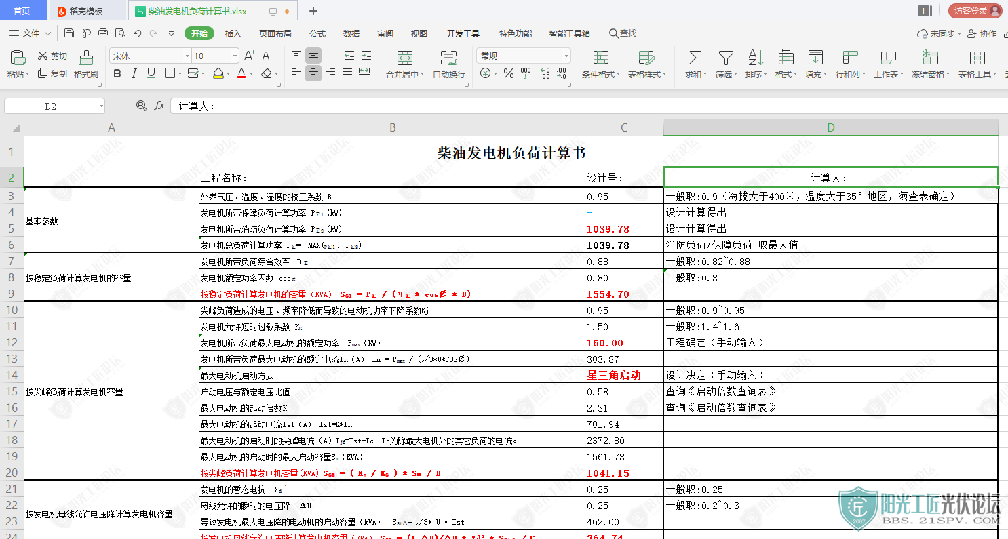Add a new tab with plus button
The height and width of the screenshot is (539, 1008).
pyautogui.click(x=313, y=11)
